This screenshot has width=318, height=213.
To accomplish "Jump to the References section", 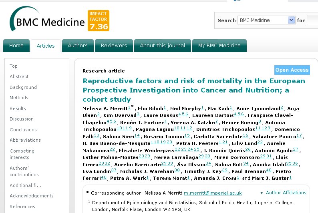I will (22, 207).
